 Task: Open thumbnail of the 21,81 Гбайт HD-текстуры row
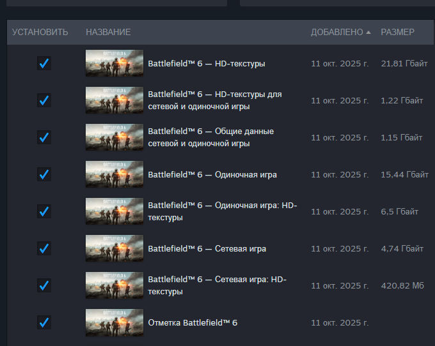click(115, 63)
